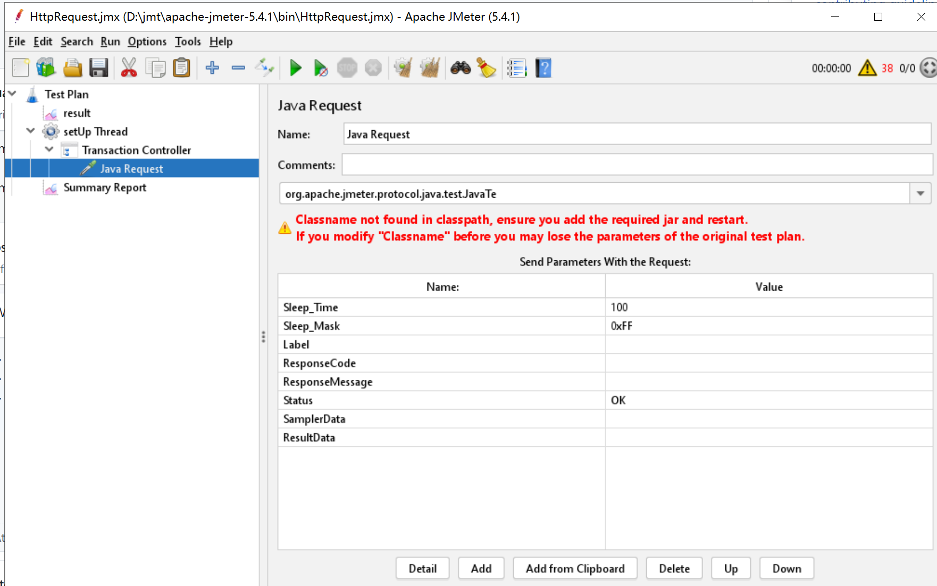Open the Java classname dropdown

[919, 193]
